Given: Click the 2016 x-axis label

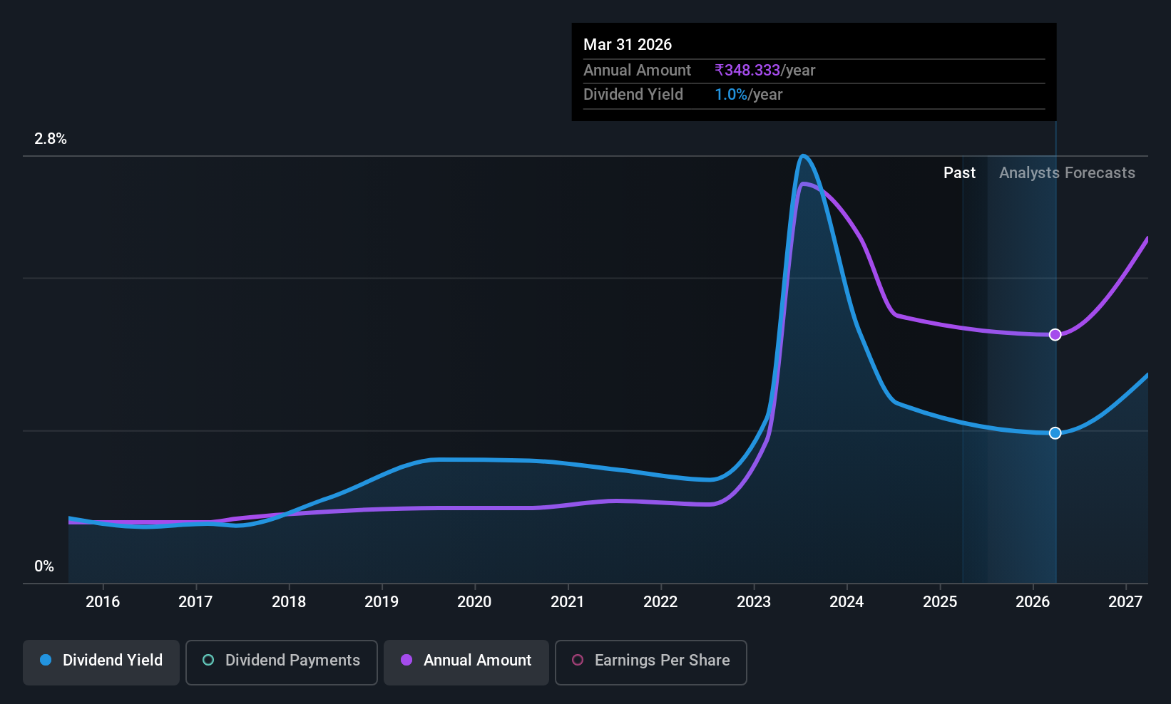Looking at the screenshot, I should [103, 602].
